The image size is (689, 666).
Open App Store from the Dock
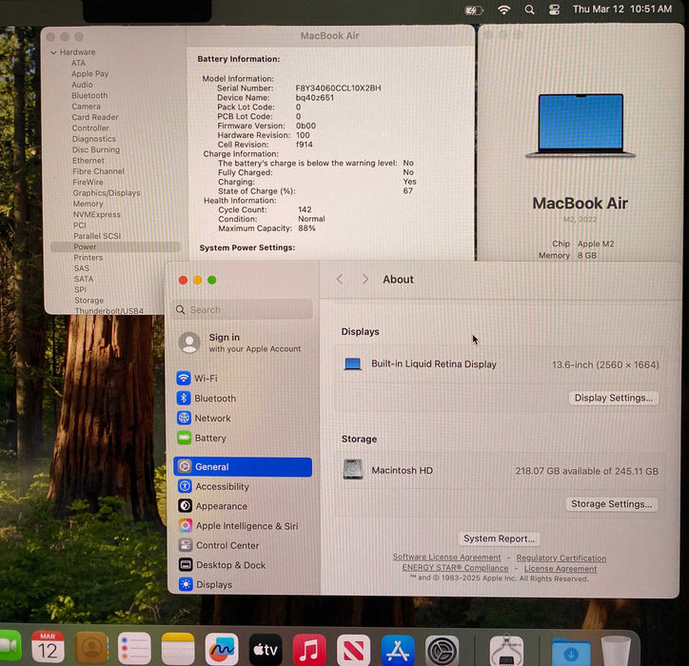(x=398, y=651)
